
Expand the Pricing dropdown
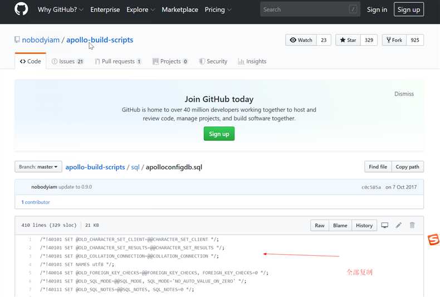pos(218,9)
